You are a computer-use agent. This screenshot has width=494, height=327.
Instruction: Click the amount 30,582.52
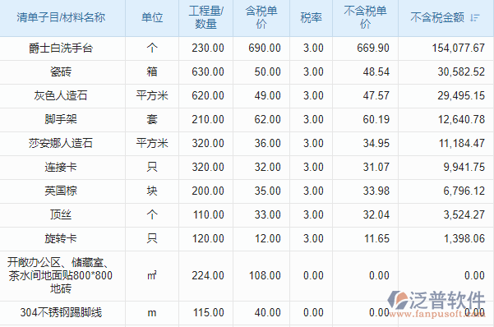coord(461,71)
